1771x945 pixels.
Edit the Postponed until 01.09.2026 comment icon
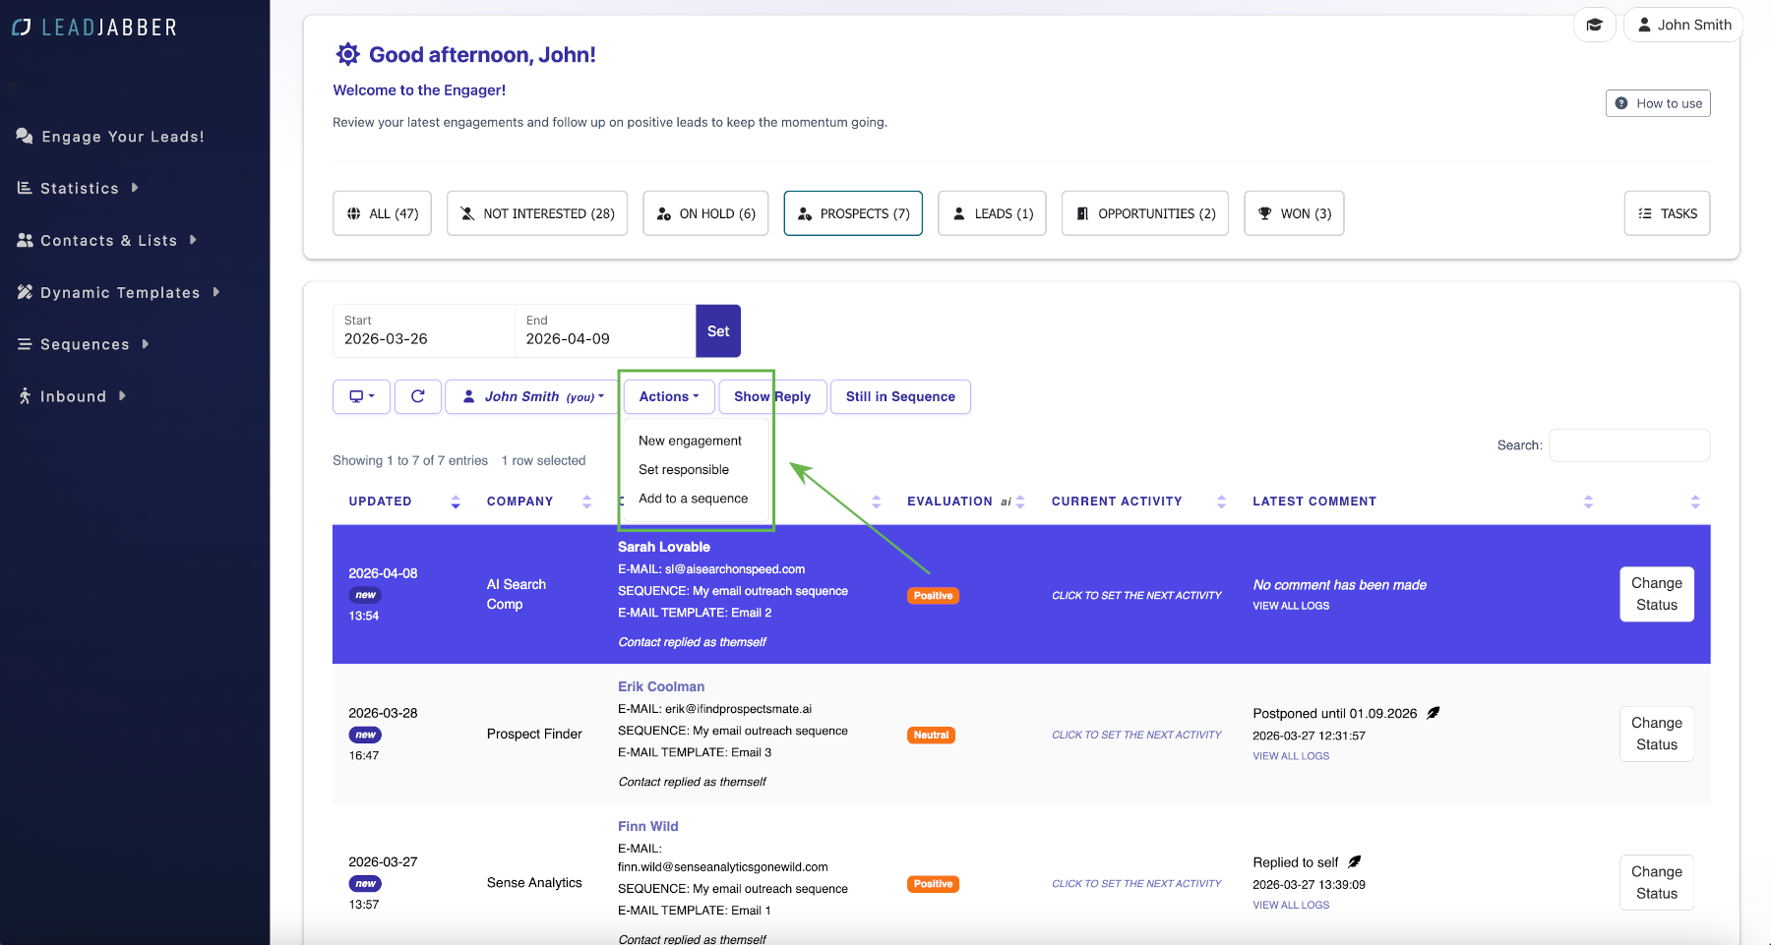(x=1434, y=713)
